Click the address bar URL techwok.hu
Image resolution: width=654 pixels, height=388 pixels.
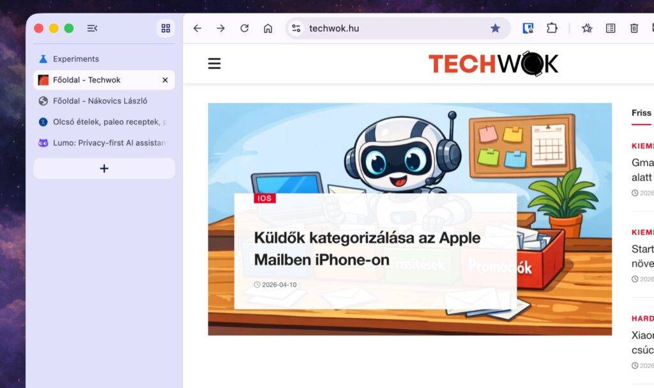click(334, 28)
